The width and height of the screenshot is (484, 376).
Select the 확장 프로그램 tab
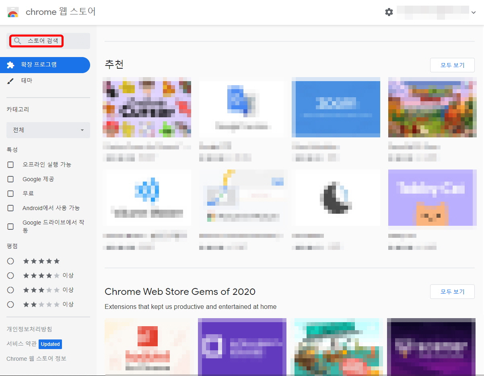coord(45,65)
